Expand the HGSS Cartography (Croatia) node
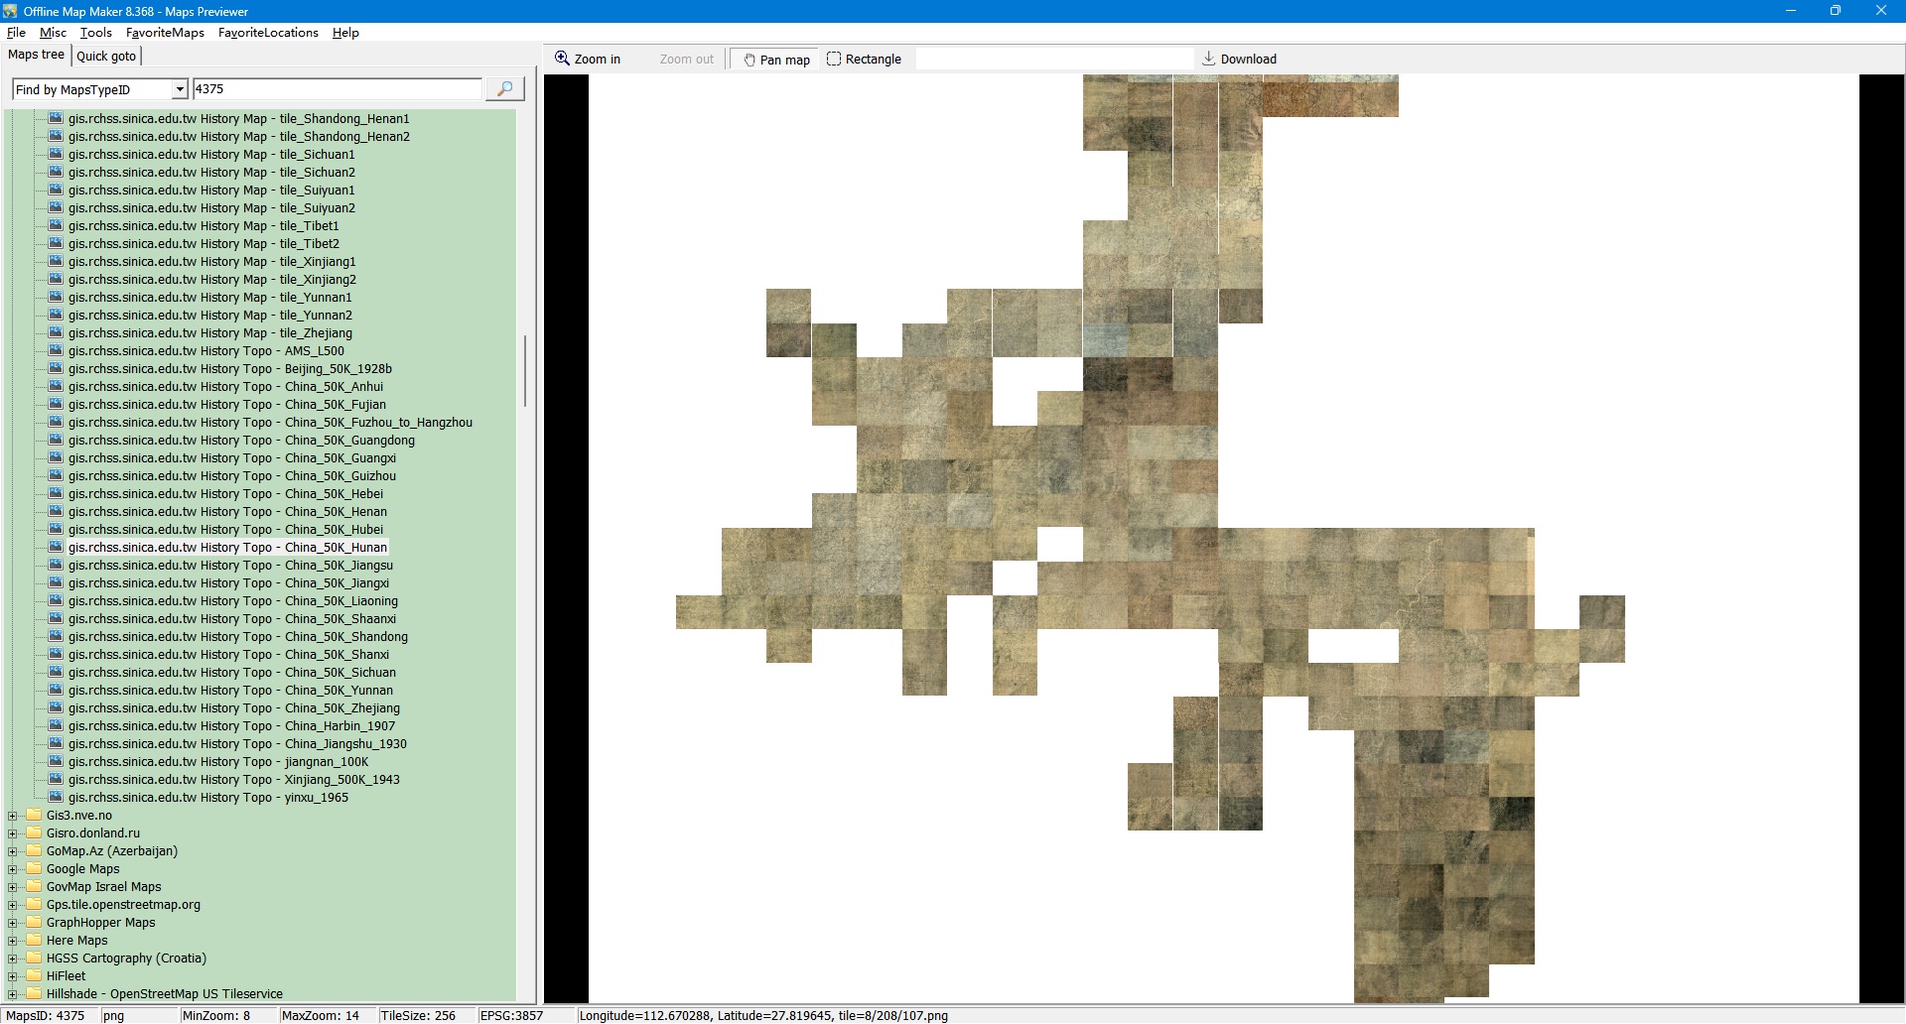 (13, 960)
